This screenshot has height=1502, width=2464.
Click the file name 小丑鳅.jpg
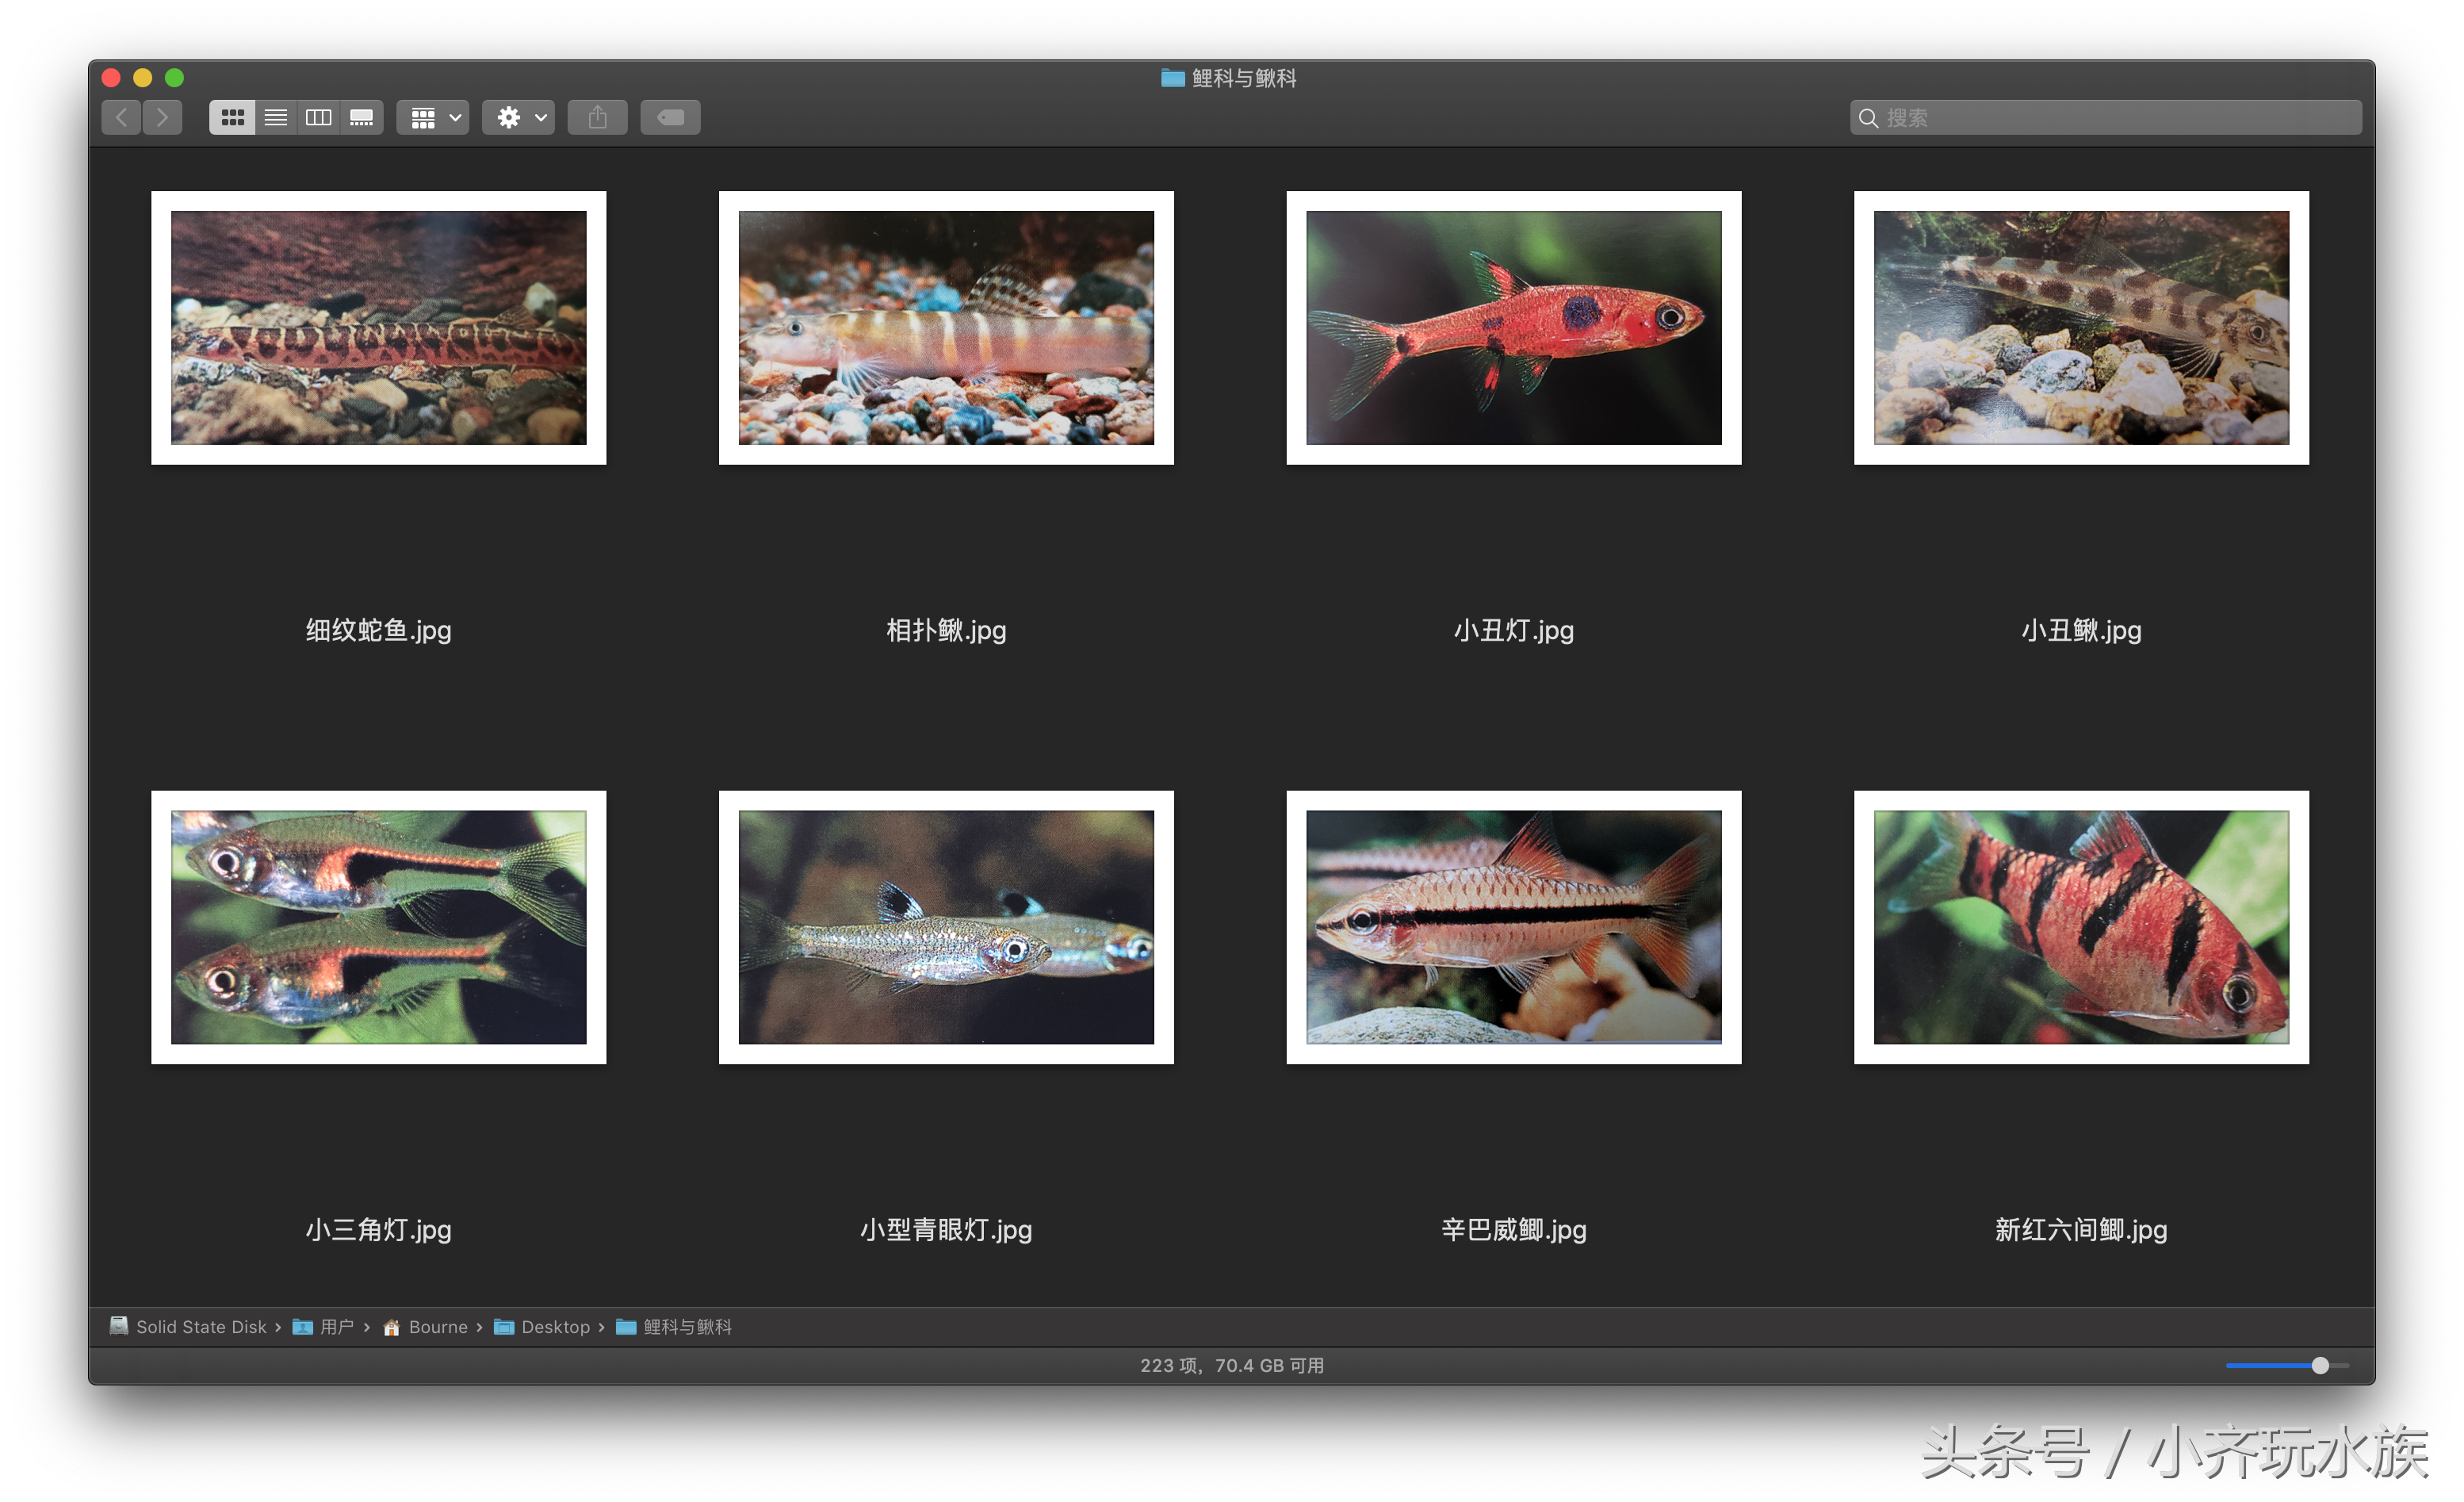click(x=2082, y=631)
